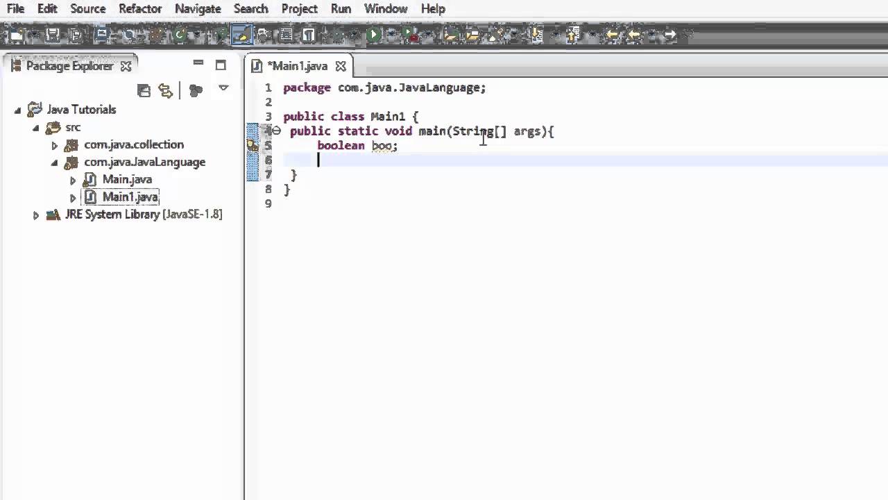
Task: Collapse the main method fold marker
Action: click(x=276, y=131)
